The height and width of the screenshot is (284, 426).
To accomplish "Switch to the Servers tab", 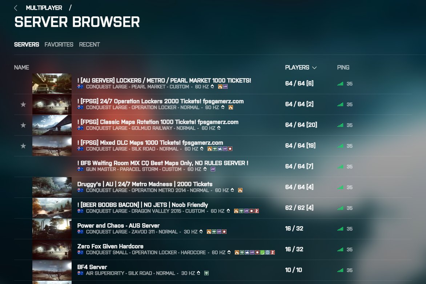I will click(27, 45).
